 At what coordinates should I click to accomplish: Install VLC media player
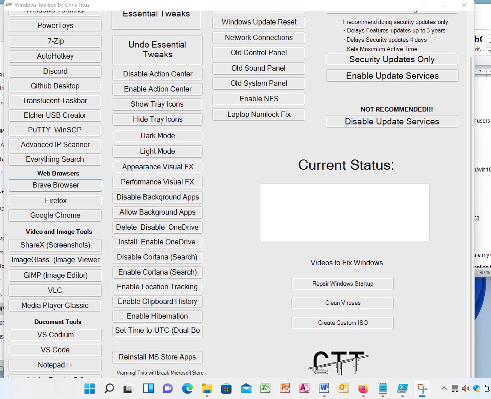coord(55,290)
